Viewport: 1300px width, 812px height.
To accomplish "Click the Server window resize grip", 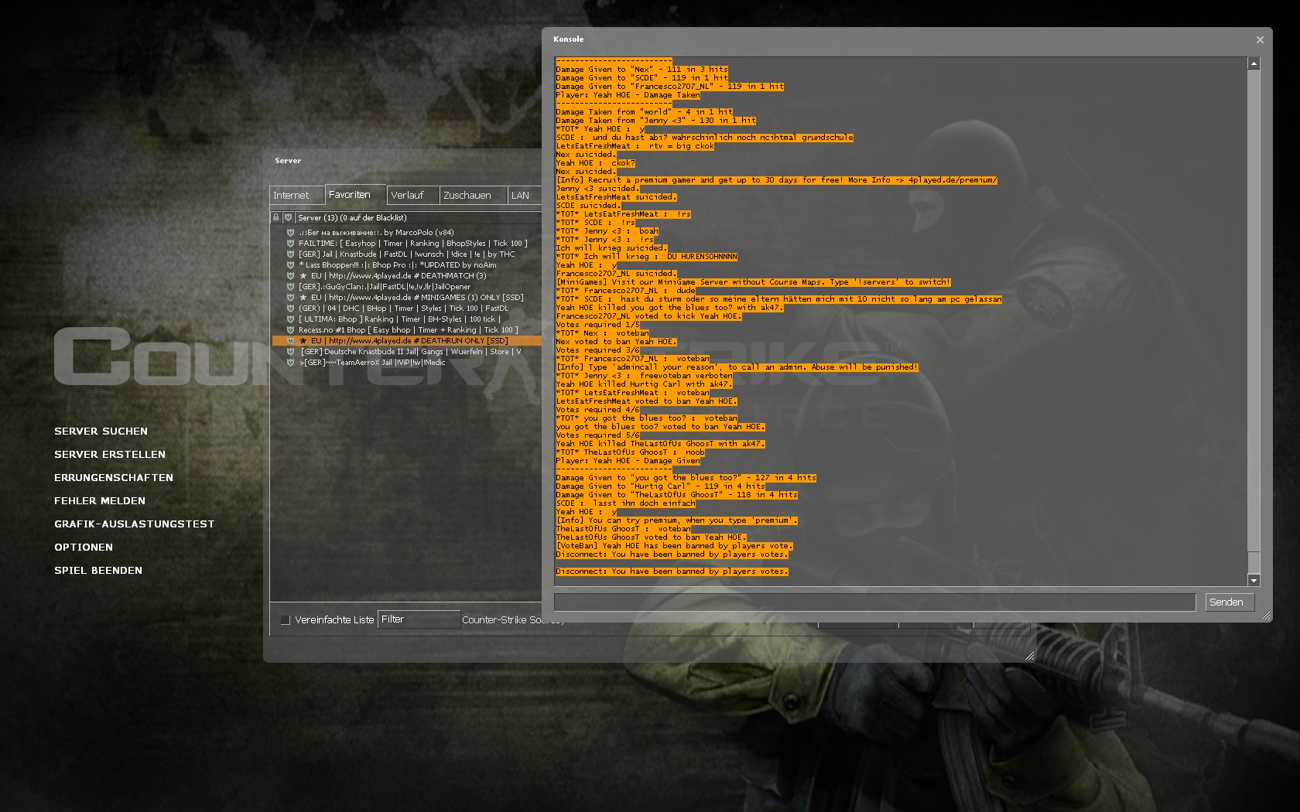I will (1029, 655).
